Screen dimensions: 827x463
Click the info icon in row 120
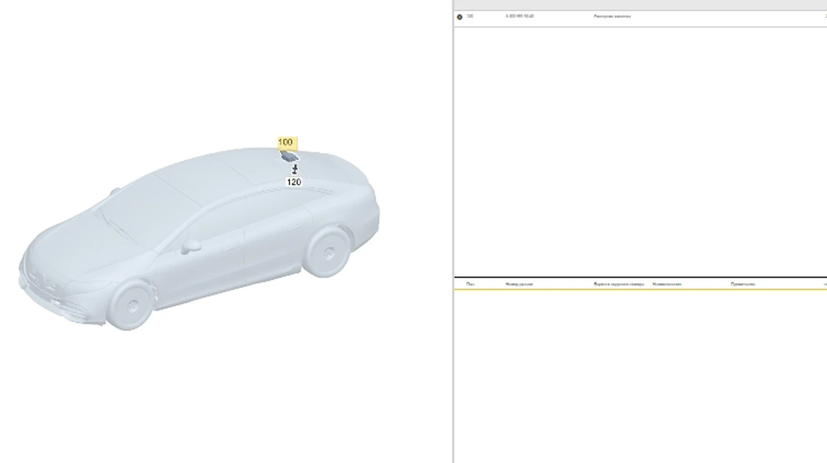[460, 17]
